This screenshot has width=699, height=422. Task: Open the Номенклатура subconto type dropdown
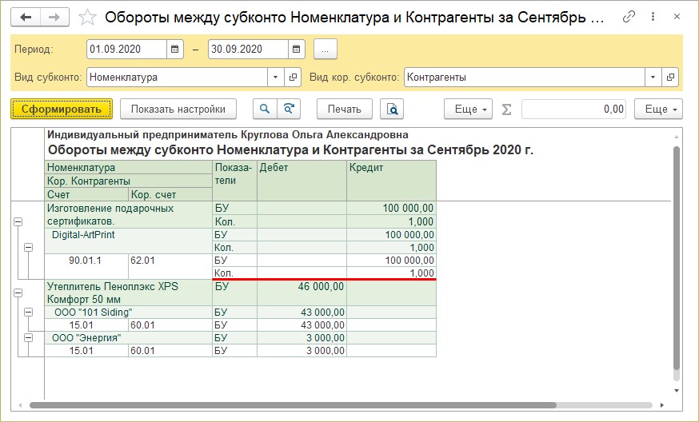click(x=276, y=78)
